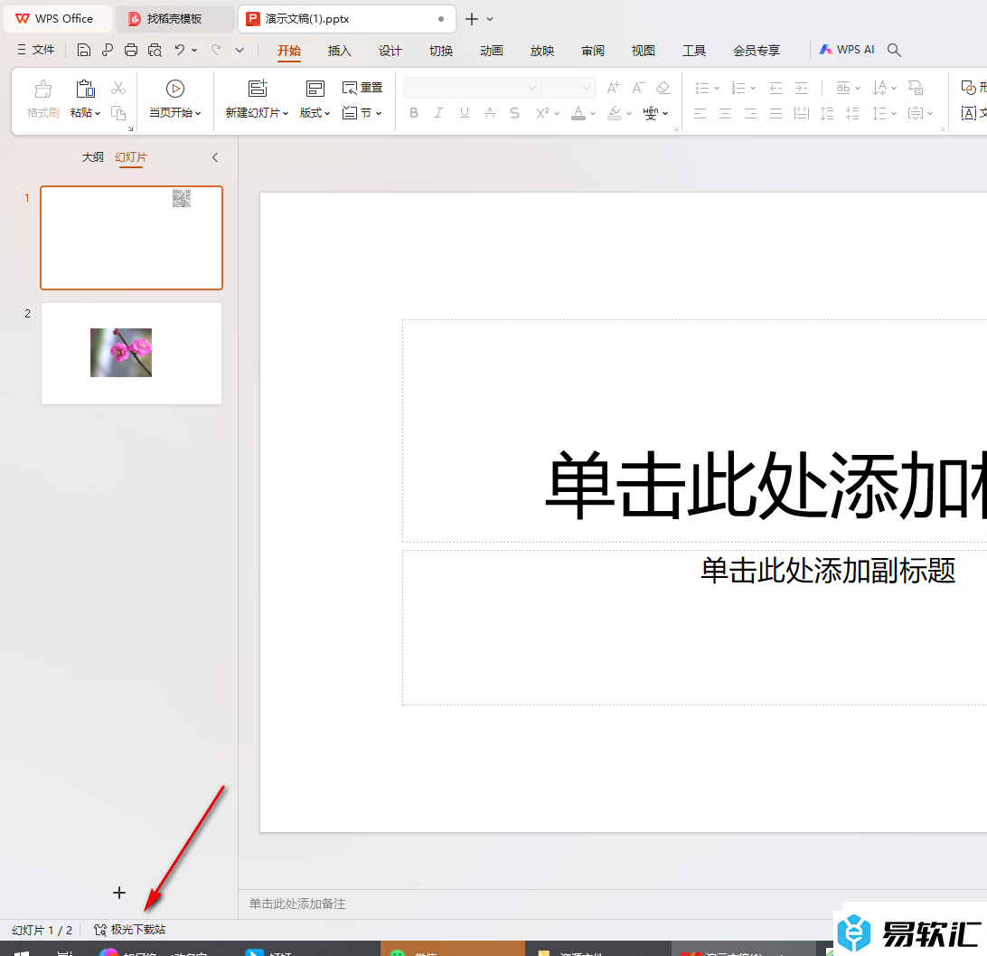Image resolution: width=987 pixels, height=956 pixels.
Task: Click Increase Font Size A+ icon
Action: point(613,88)
